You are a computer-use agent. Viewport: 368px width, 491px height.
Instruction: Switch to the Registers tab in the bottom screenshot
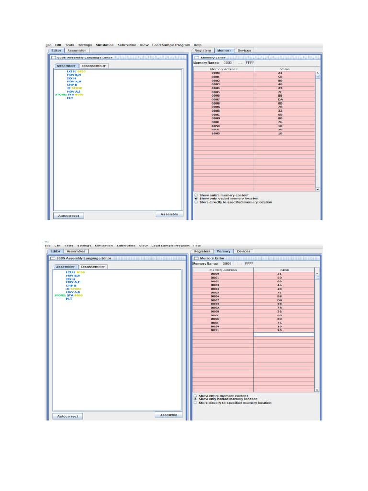[202, 251]
